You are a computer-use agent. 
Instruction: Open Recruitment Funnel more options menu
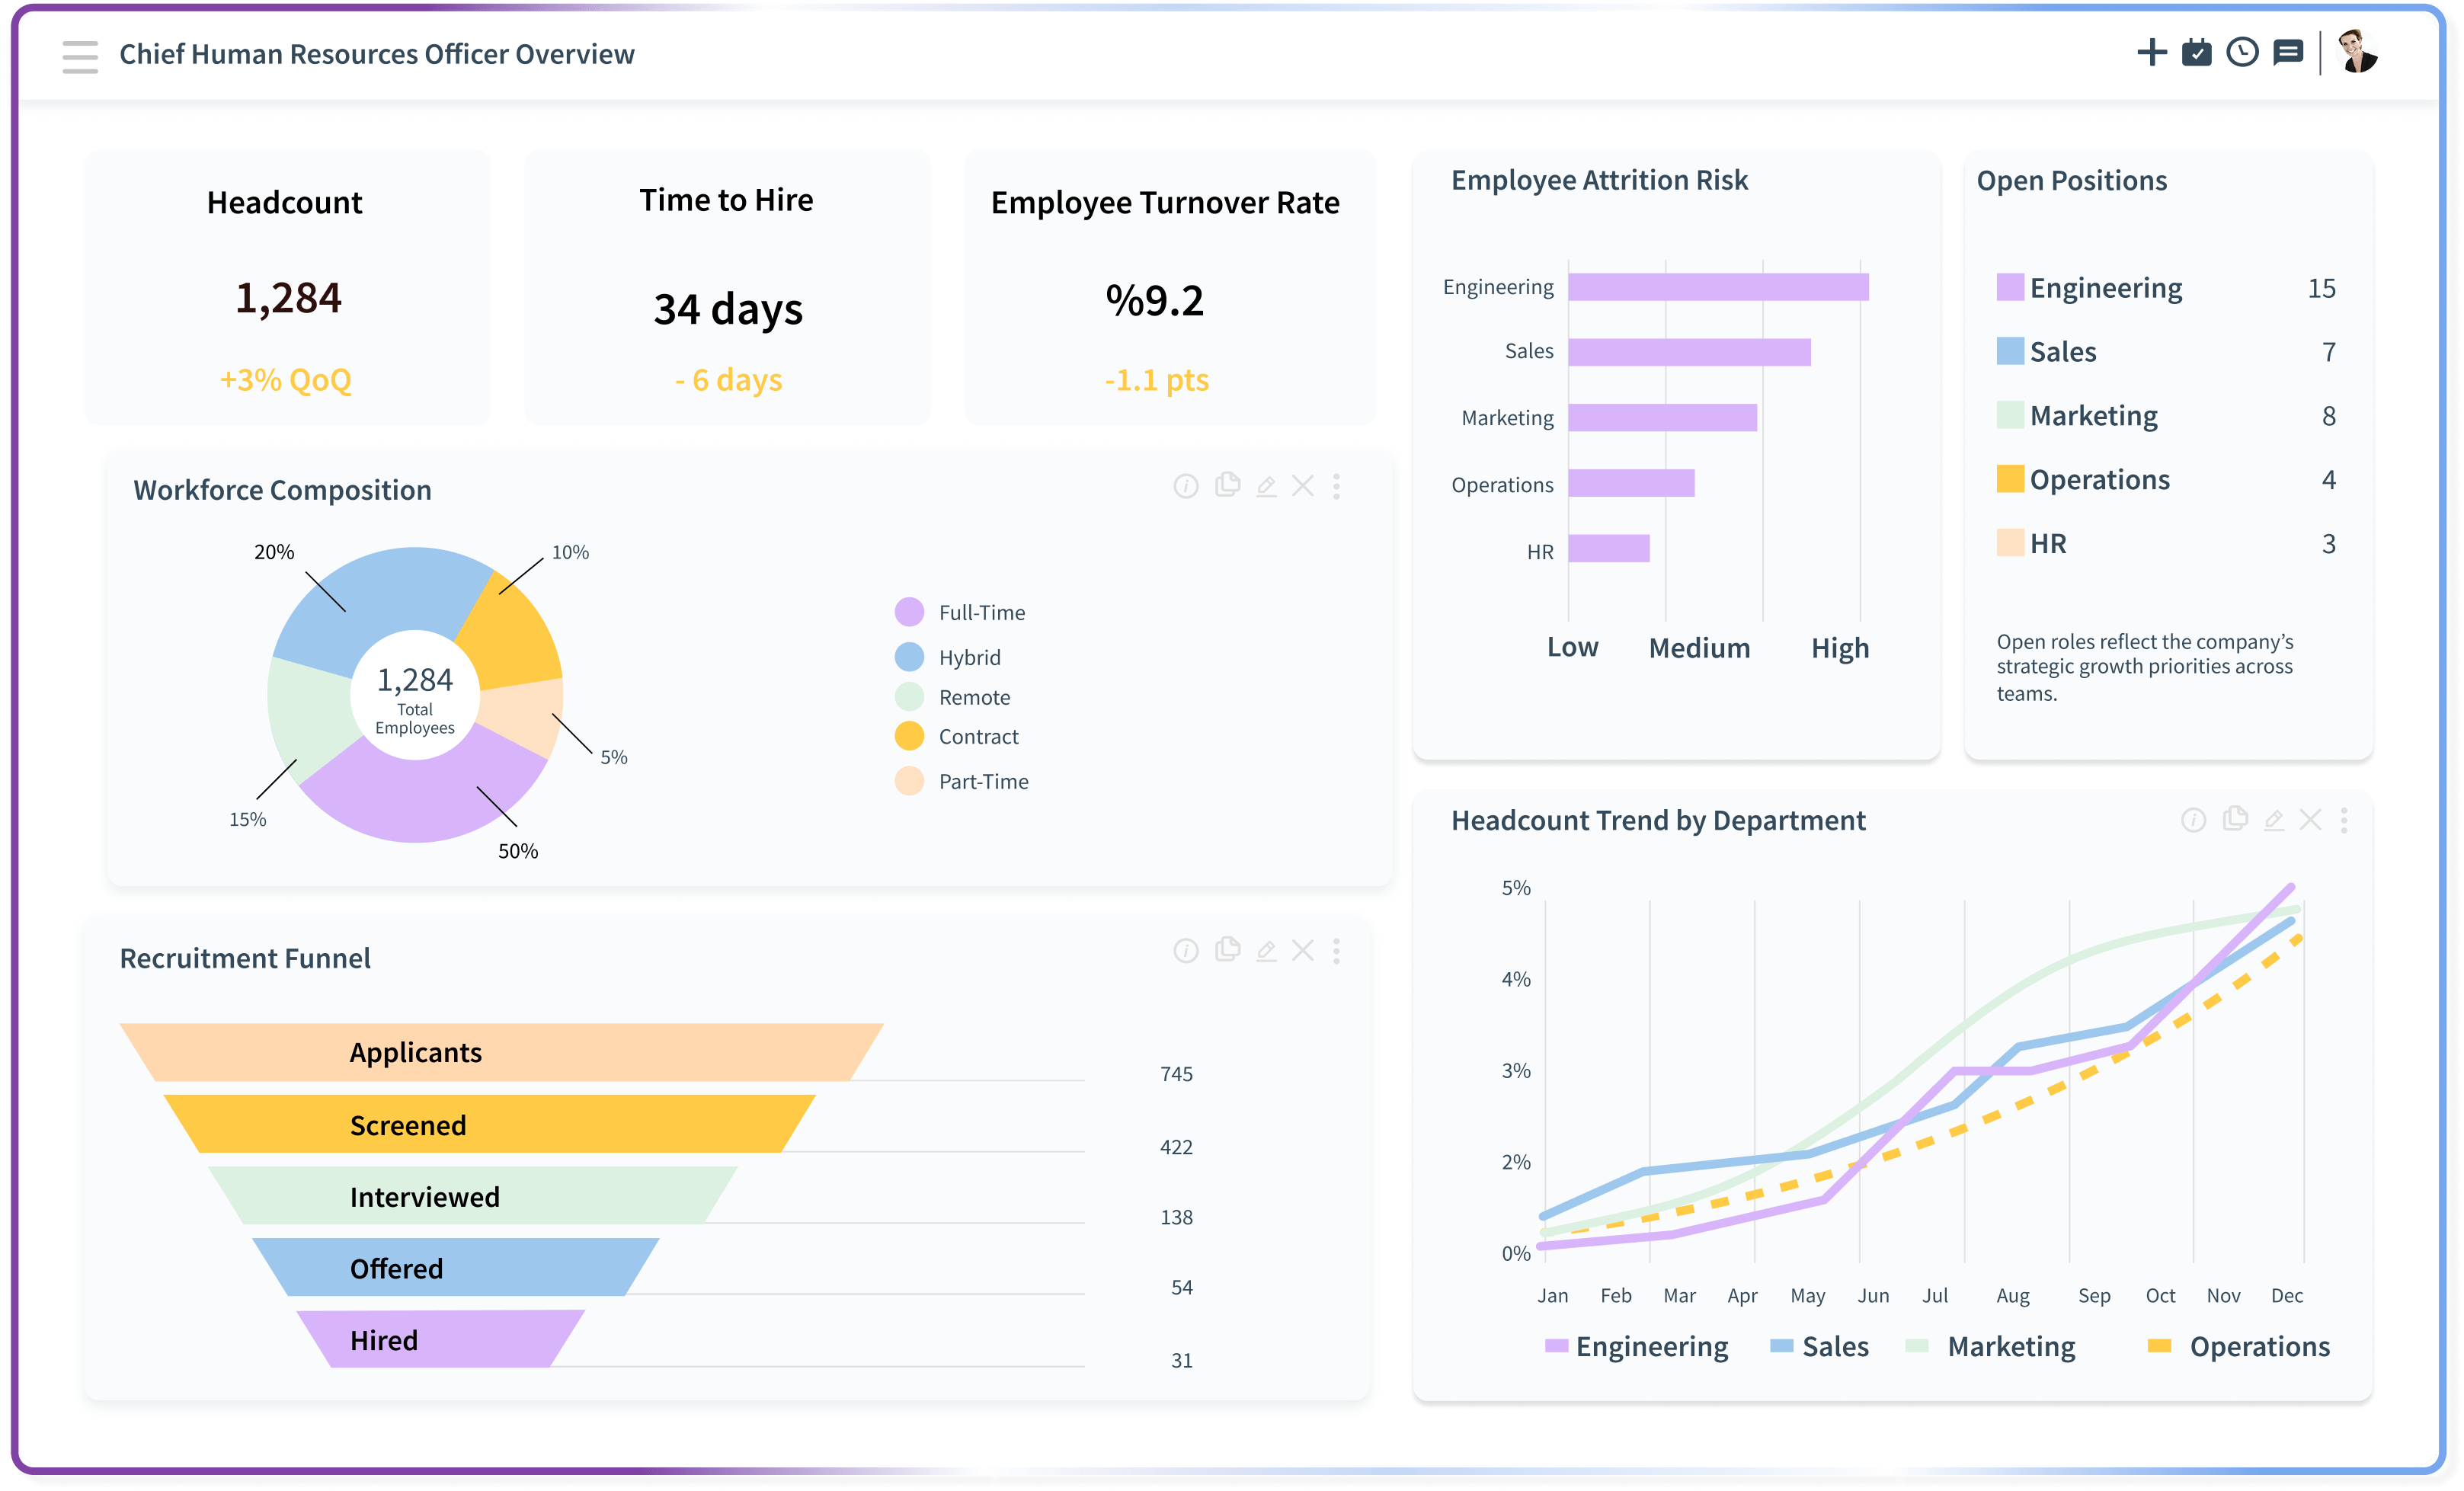pyautogui.click(x=1336, y=950)
